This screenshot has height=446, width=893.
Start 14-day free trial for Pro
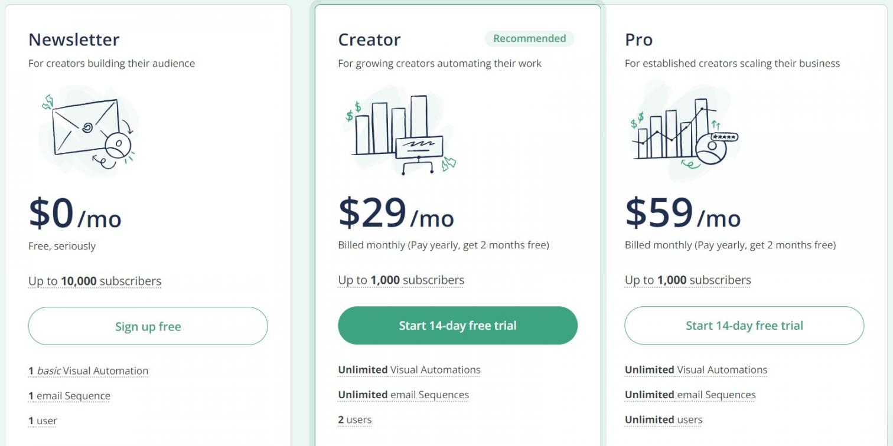click(x=744, y=326)
